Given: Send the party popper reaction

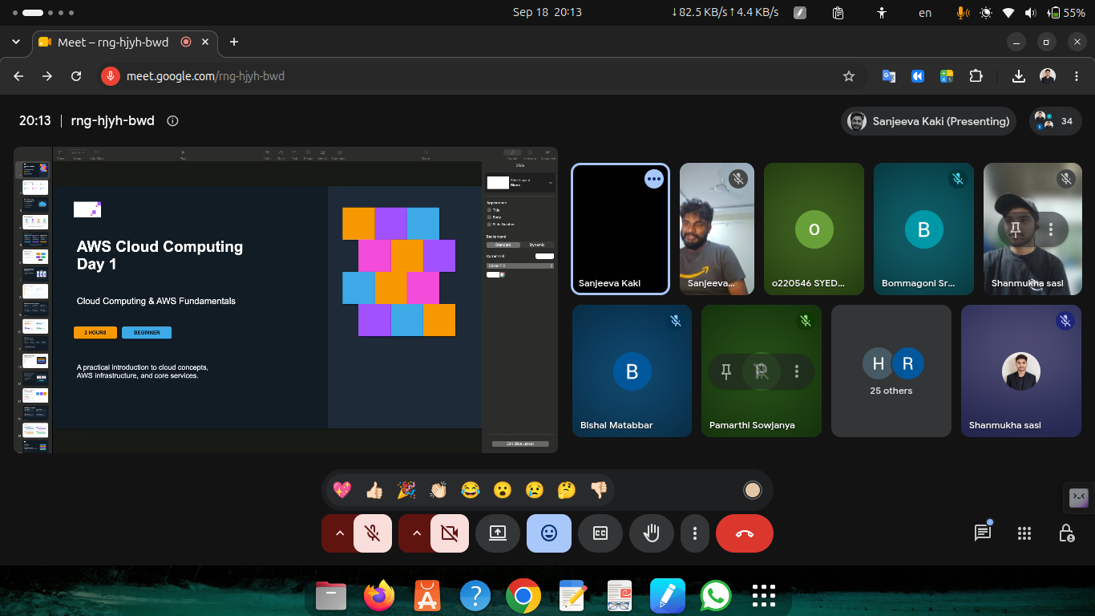Looking at the screenshot, I should (x=406, y=490).
